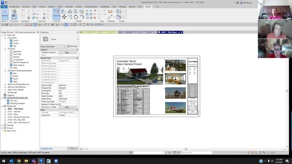This screenshot has width=292, height=164.
Task: Click the Text tool in Quick Access Toolbar
Action: coord(53,25)
